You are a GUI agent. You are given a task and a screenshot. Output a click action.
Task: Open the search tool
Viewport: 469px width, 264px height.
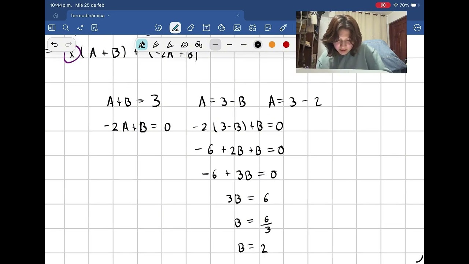[x=66, y=27]
